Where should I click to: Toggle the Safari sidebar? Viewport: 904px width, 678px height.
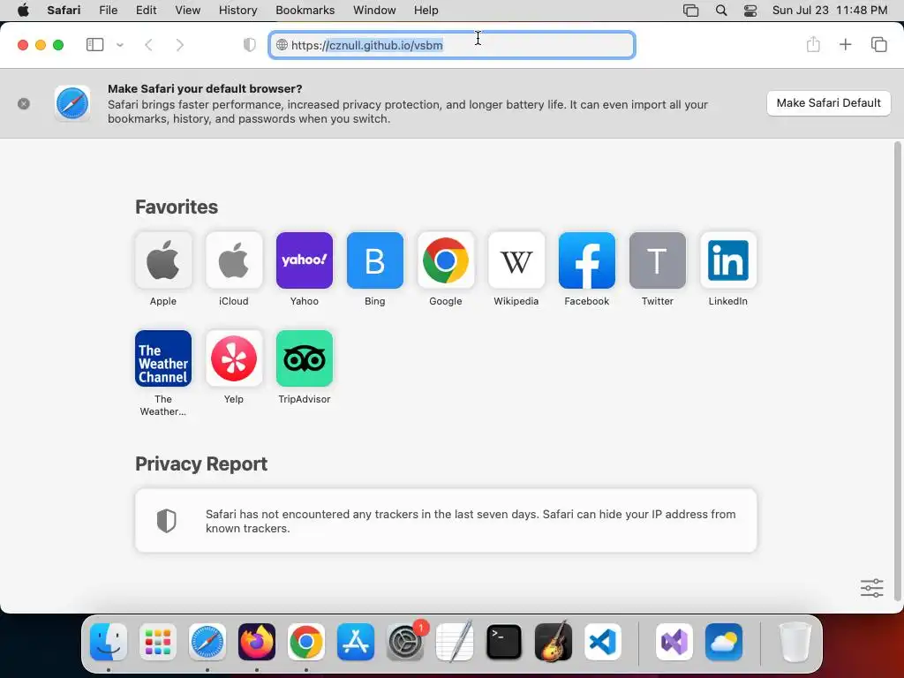point(94,44)
